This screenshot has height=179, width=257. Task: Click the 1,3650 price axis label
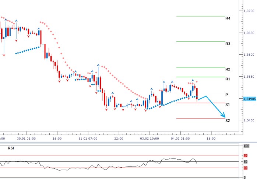tap(249, 33)
